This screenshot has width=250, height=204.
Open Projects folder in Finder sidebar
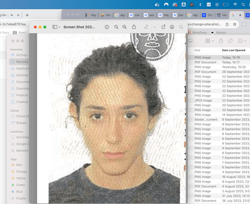tap(20, 95)
